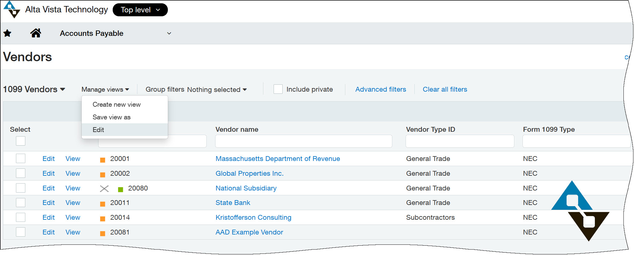The width and height of the screenshot is (634, 255).
Task: Open the Top level entity dropdown
Action: pos(140,10)
